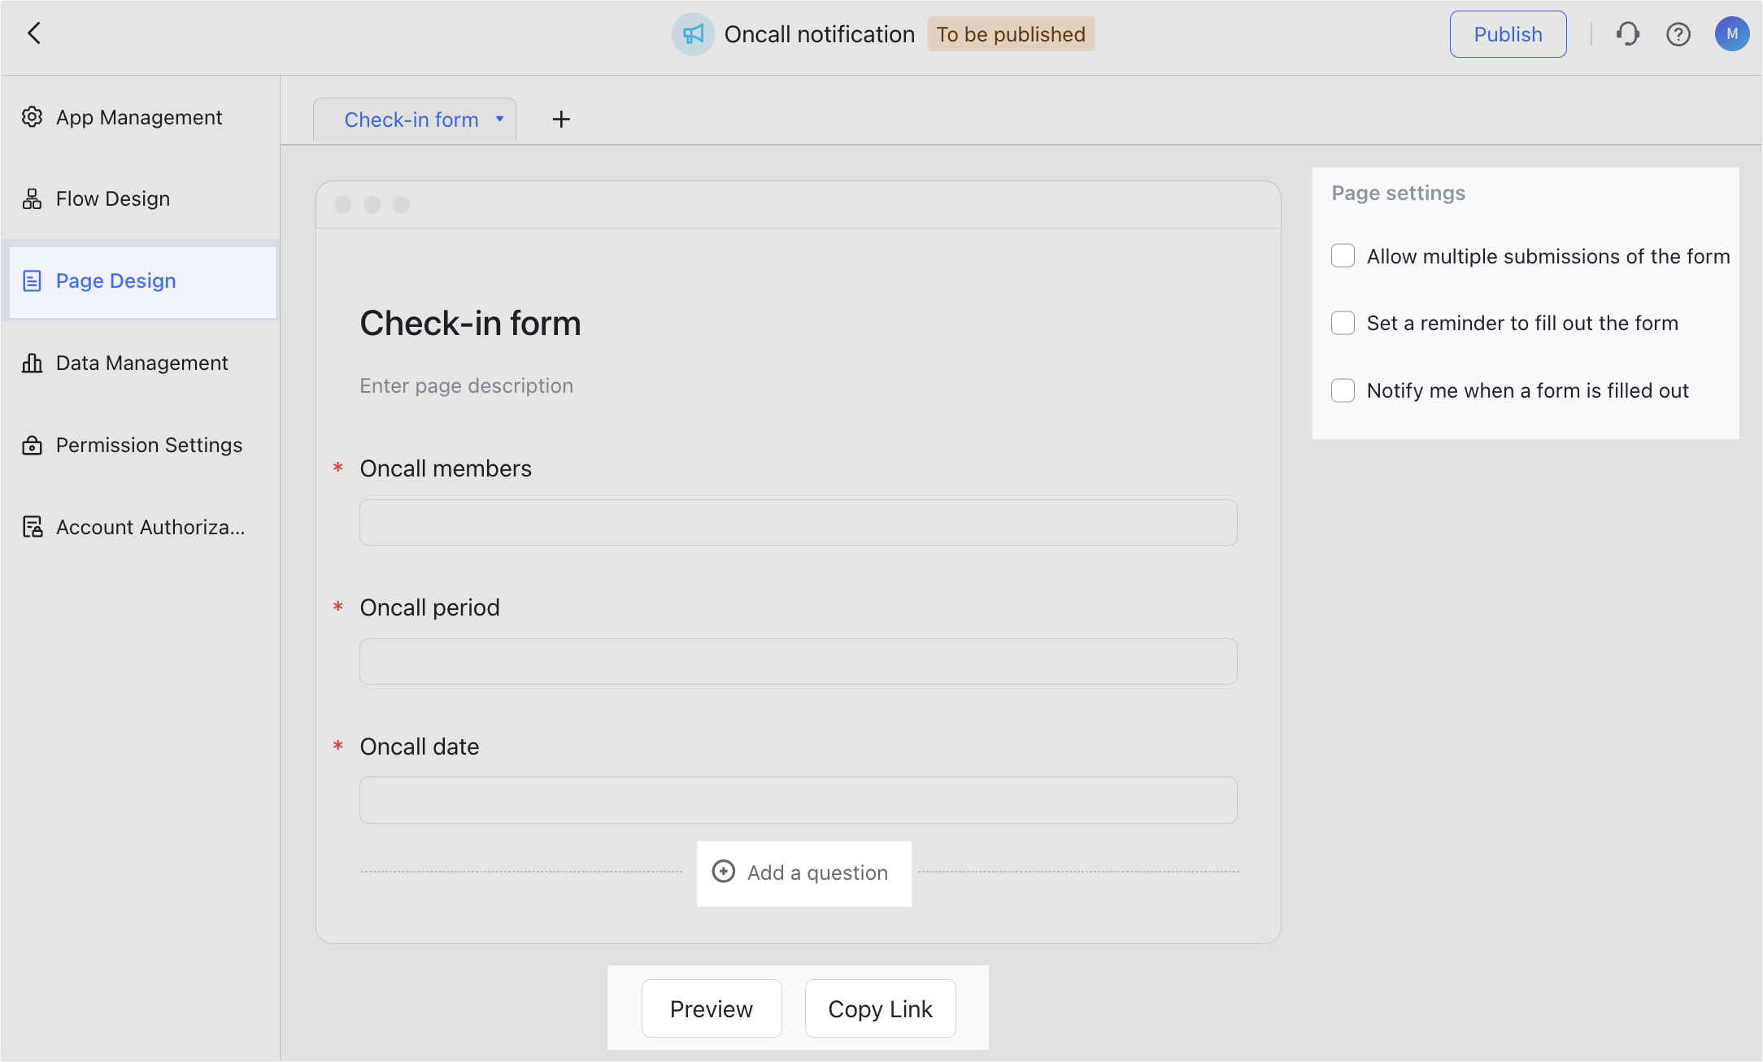Open help via the question mark icon
This screenshot has width=1763, height=1062.
tap(1678, 33)
